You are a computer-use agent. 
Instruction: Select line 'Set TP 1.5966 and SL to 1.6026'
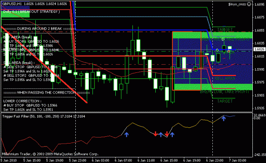(27, 71)
